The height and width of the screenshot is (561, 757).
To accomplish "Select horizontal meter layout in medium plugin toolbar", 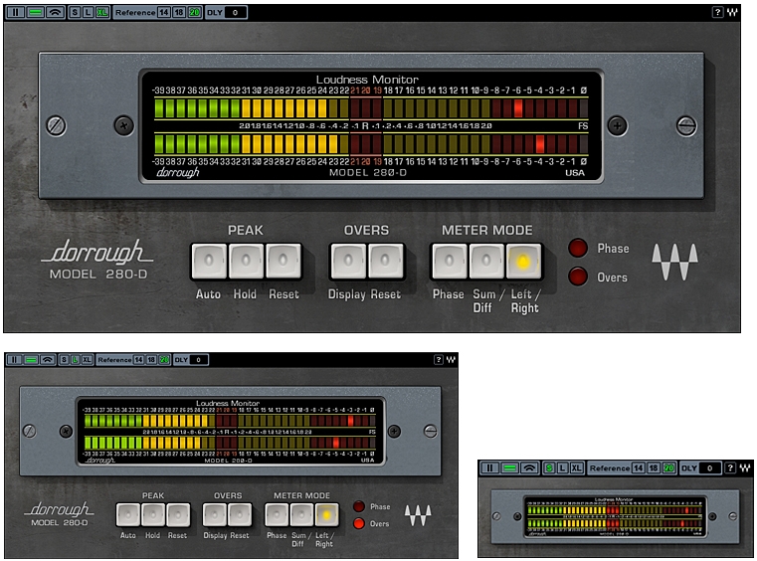I will [x=31, y=360].
